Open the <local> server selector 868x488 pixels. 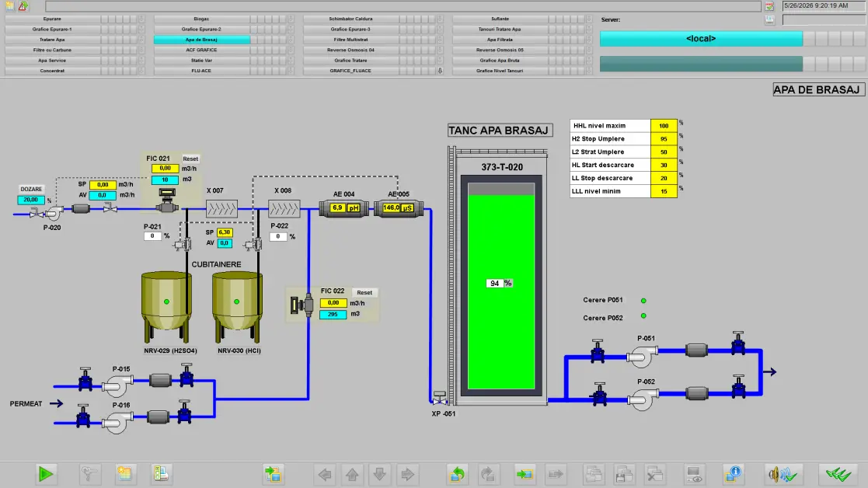pos(701,38)
